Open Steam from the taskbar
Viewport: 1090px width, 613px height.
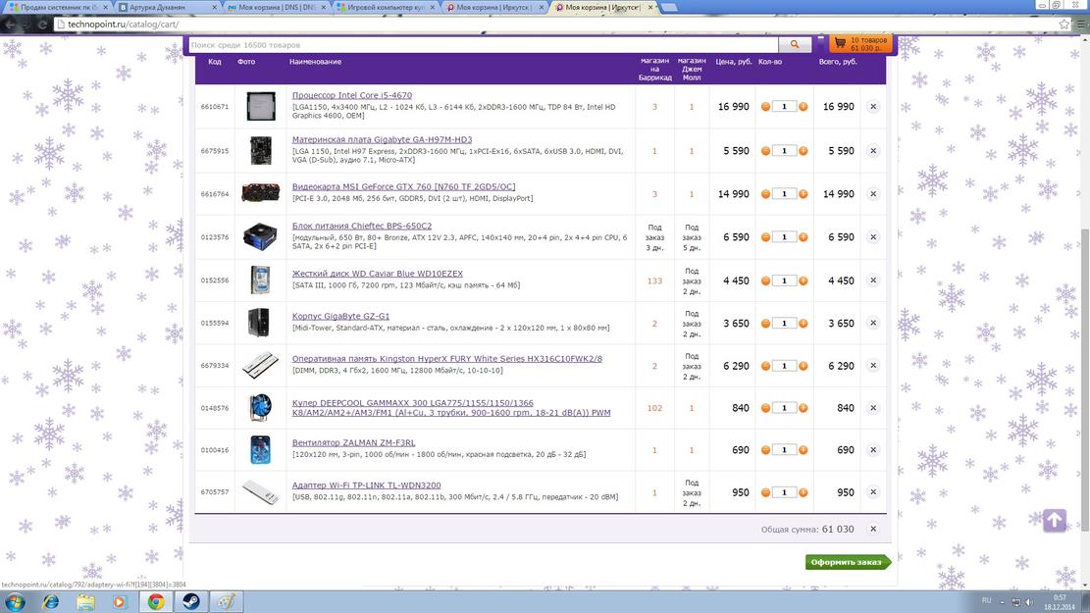(x=192, y=602)
